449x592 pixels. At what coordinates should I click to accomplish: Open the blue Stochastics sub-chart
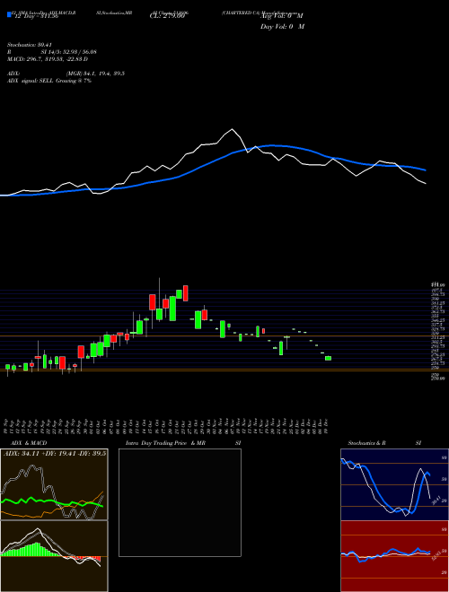pyautogui.click(x=394, y=484)
